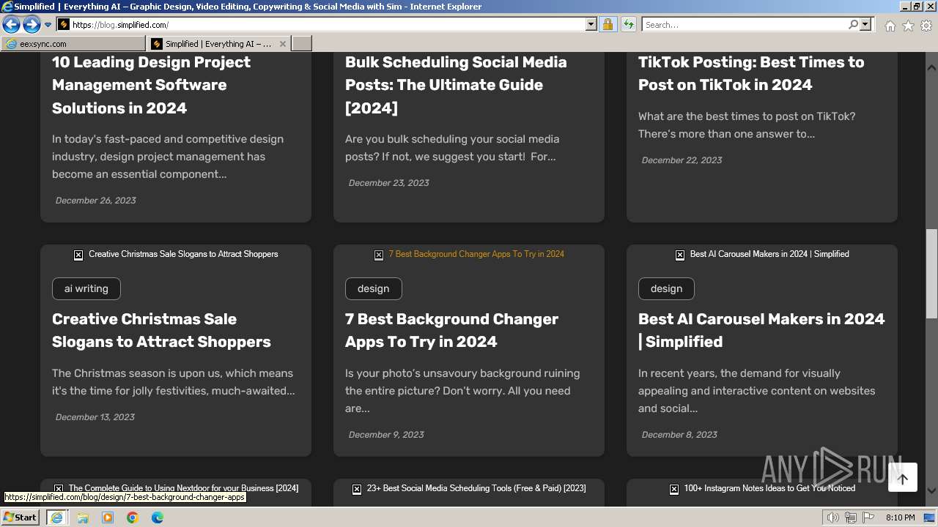Click the December 26, 2023 date
938x527 pixels.
96,201
